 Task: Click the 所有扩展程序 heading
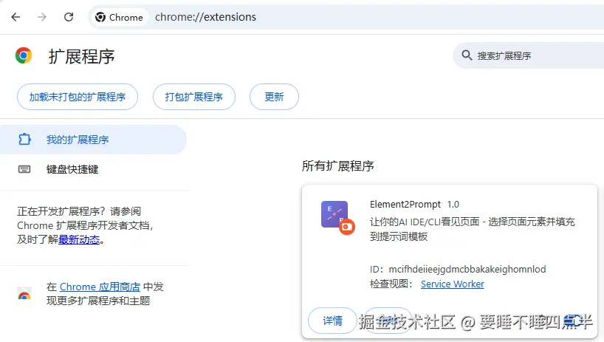(338, 166)
